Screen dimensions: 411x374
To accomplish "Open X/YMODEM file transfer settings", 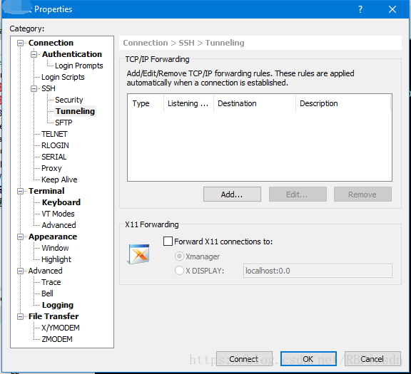I will (60, 328).
